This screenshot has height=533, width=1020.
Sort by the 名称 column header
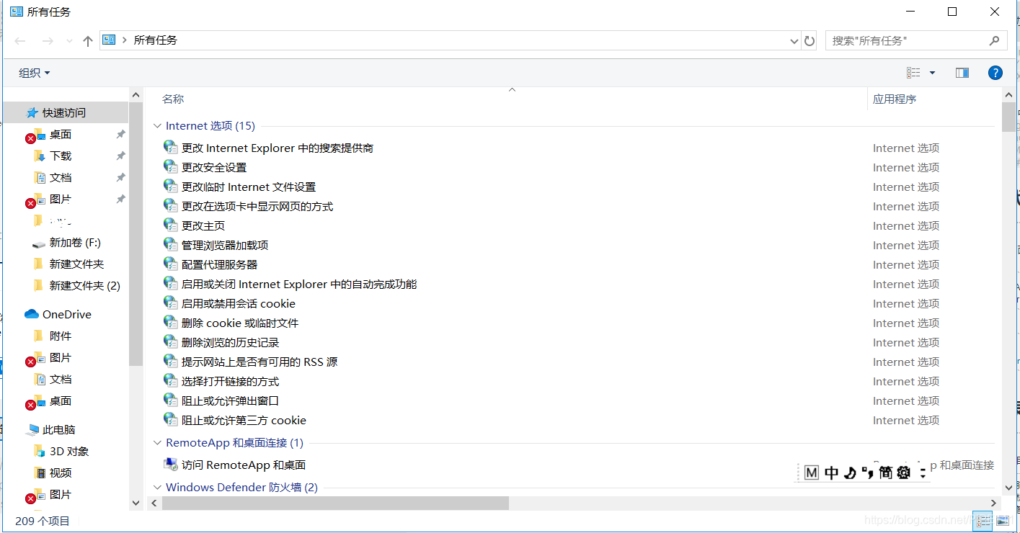coord(172,99)
